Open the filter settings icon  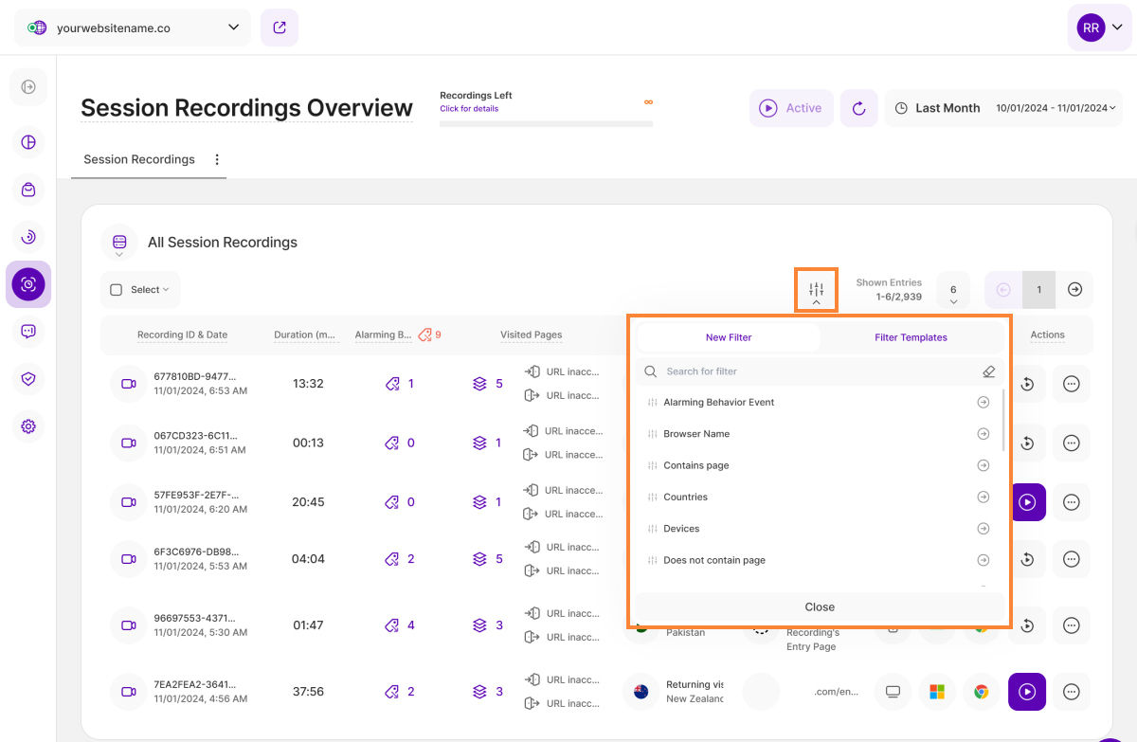click(x=816, y=289)
